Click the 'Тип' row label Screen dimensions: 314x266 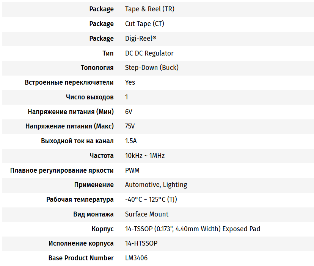[108, 53]
